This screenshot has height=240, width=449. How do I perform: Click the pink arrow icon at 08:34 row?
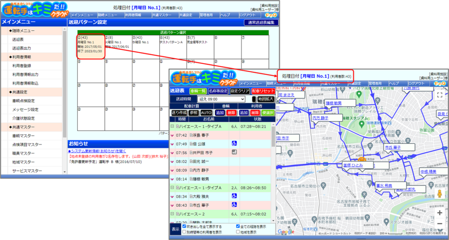click(x=172, y=197)
